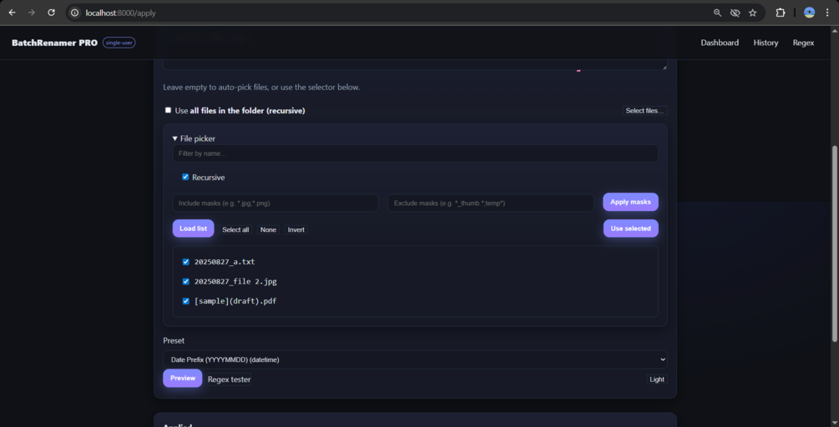
Task: Click None to deselect files
Action: 268,230
